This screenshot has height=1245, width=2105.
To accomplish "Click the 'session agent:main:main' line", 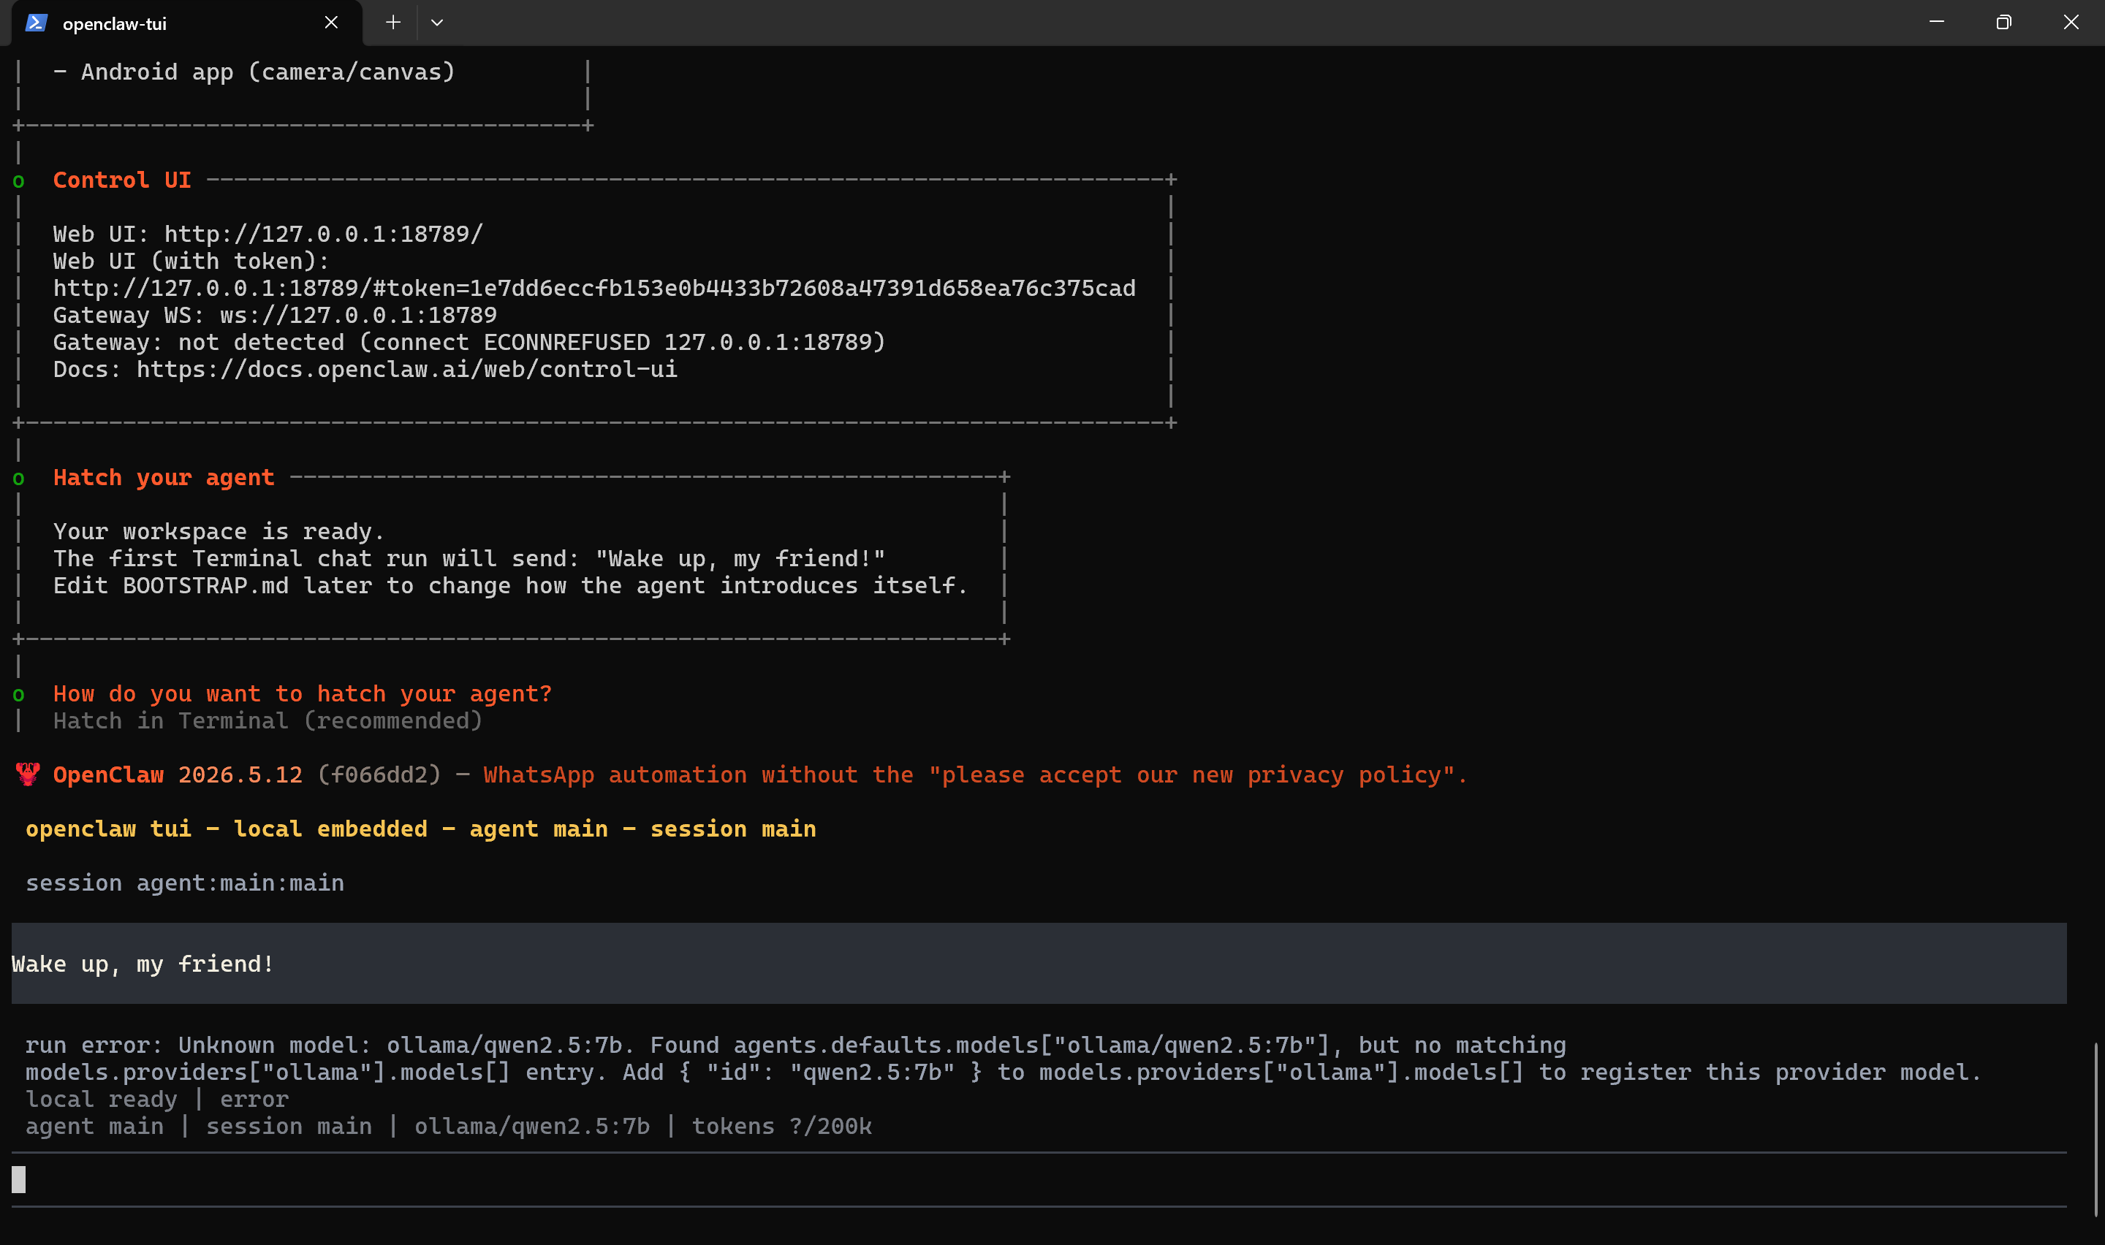I will (185, 883).
